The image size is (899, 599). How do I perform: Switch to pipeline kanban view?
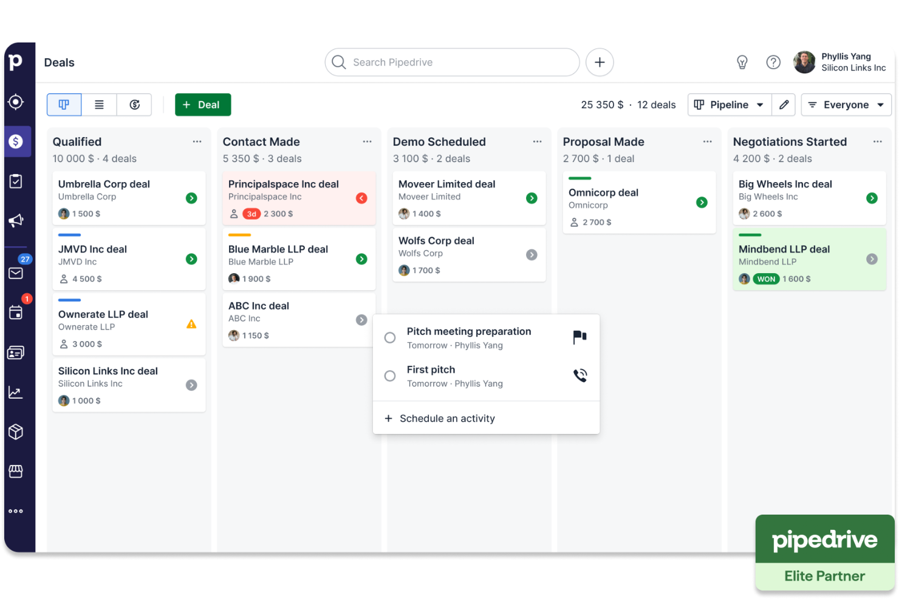click(64, 104)
